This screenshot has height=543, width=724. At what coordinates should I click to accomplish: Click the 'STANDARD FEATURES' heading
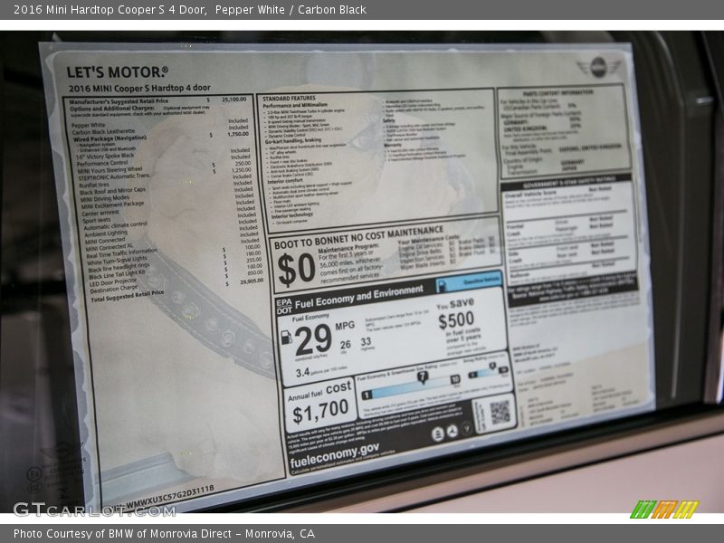click(x=289, y=99)
